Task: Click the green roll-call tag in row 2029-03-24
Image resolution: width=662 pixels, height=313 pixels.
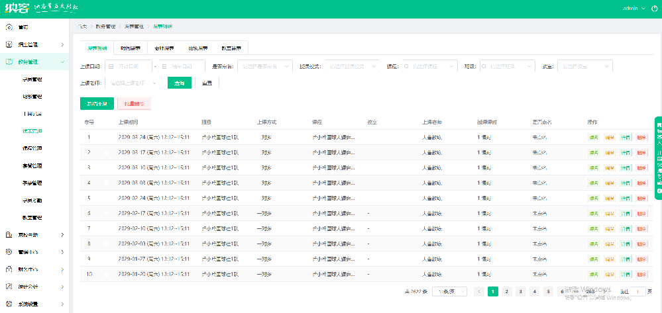Action: (593, 137)
